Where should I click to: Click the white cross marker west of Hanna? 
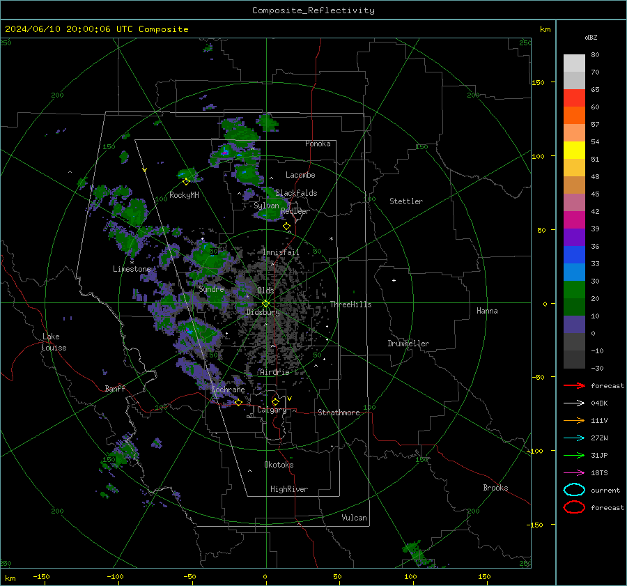point(394,280)
